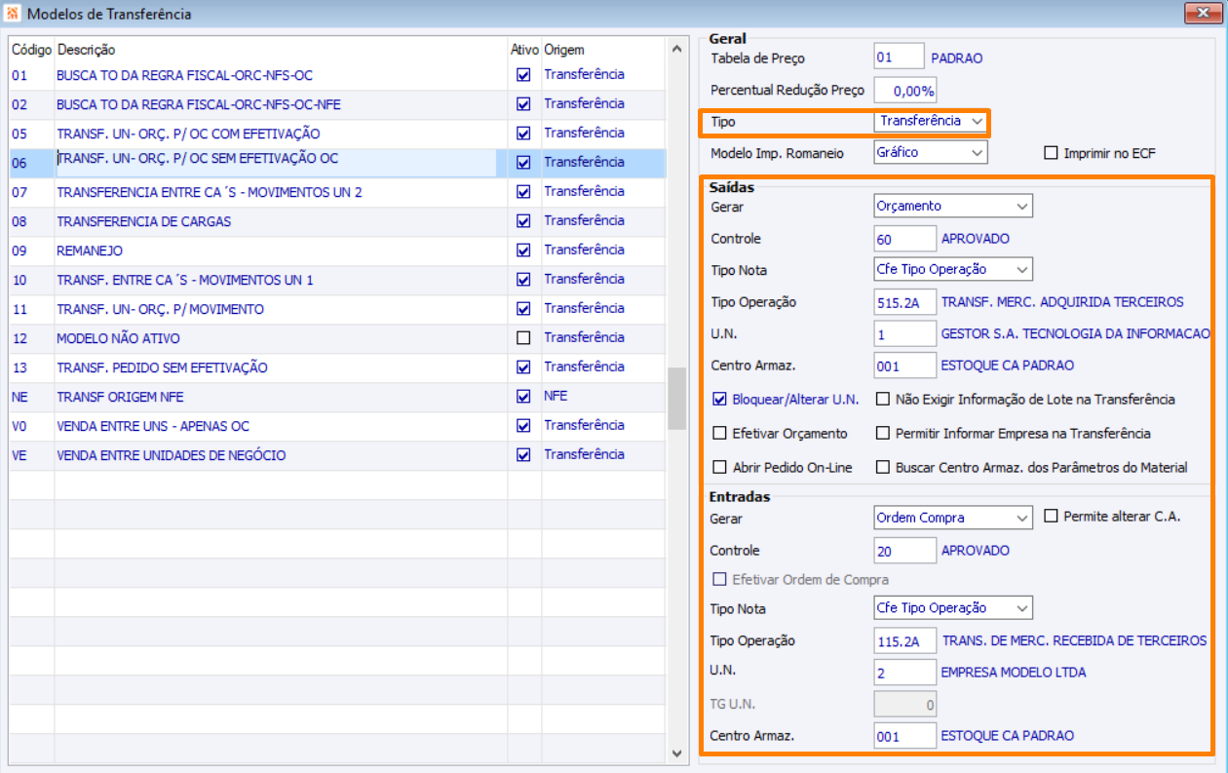Screen dimensions: 1228x773
Task: Click the Descrição column header
Action: (x=281, y=49)
